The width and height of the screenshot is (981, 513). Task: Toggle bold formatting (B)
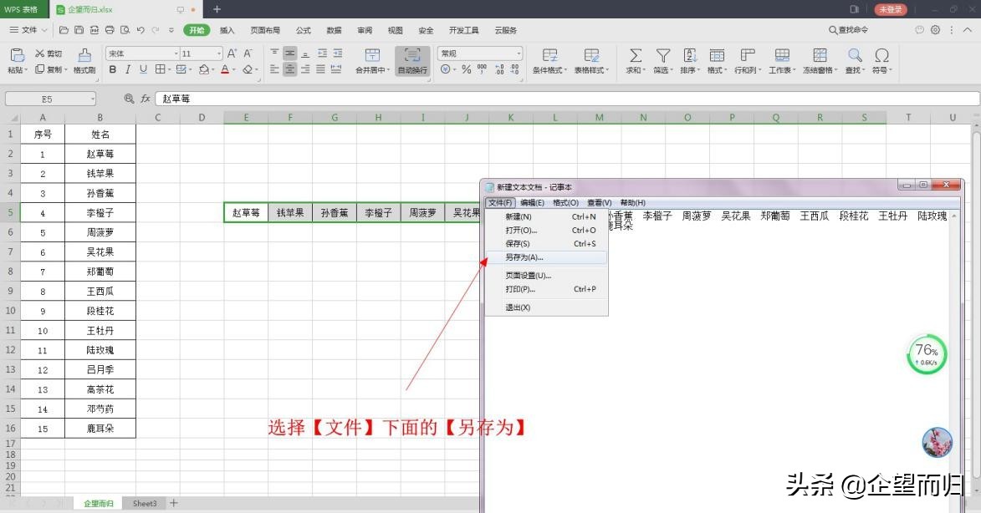pos(113,69)
